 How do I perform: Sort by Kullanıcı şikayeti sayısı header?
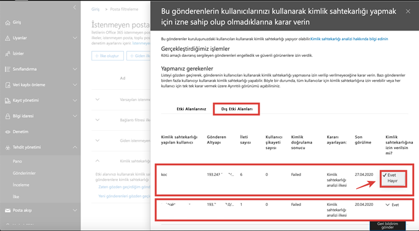(274, 142)
